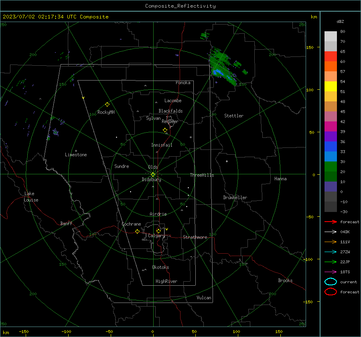The width and height of the screenshot is (361, 337).
Task: Click the Limestone map label
Action: (76, 155)
